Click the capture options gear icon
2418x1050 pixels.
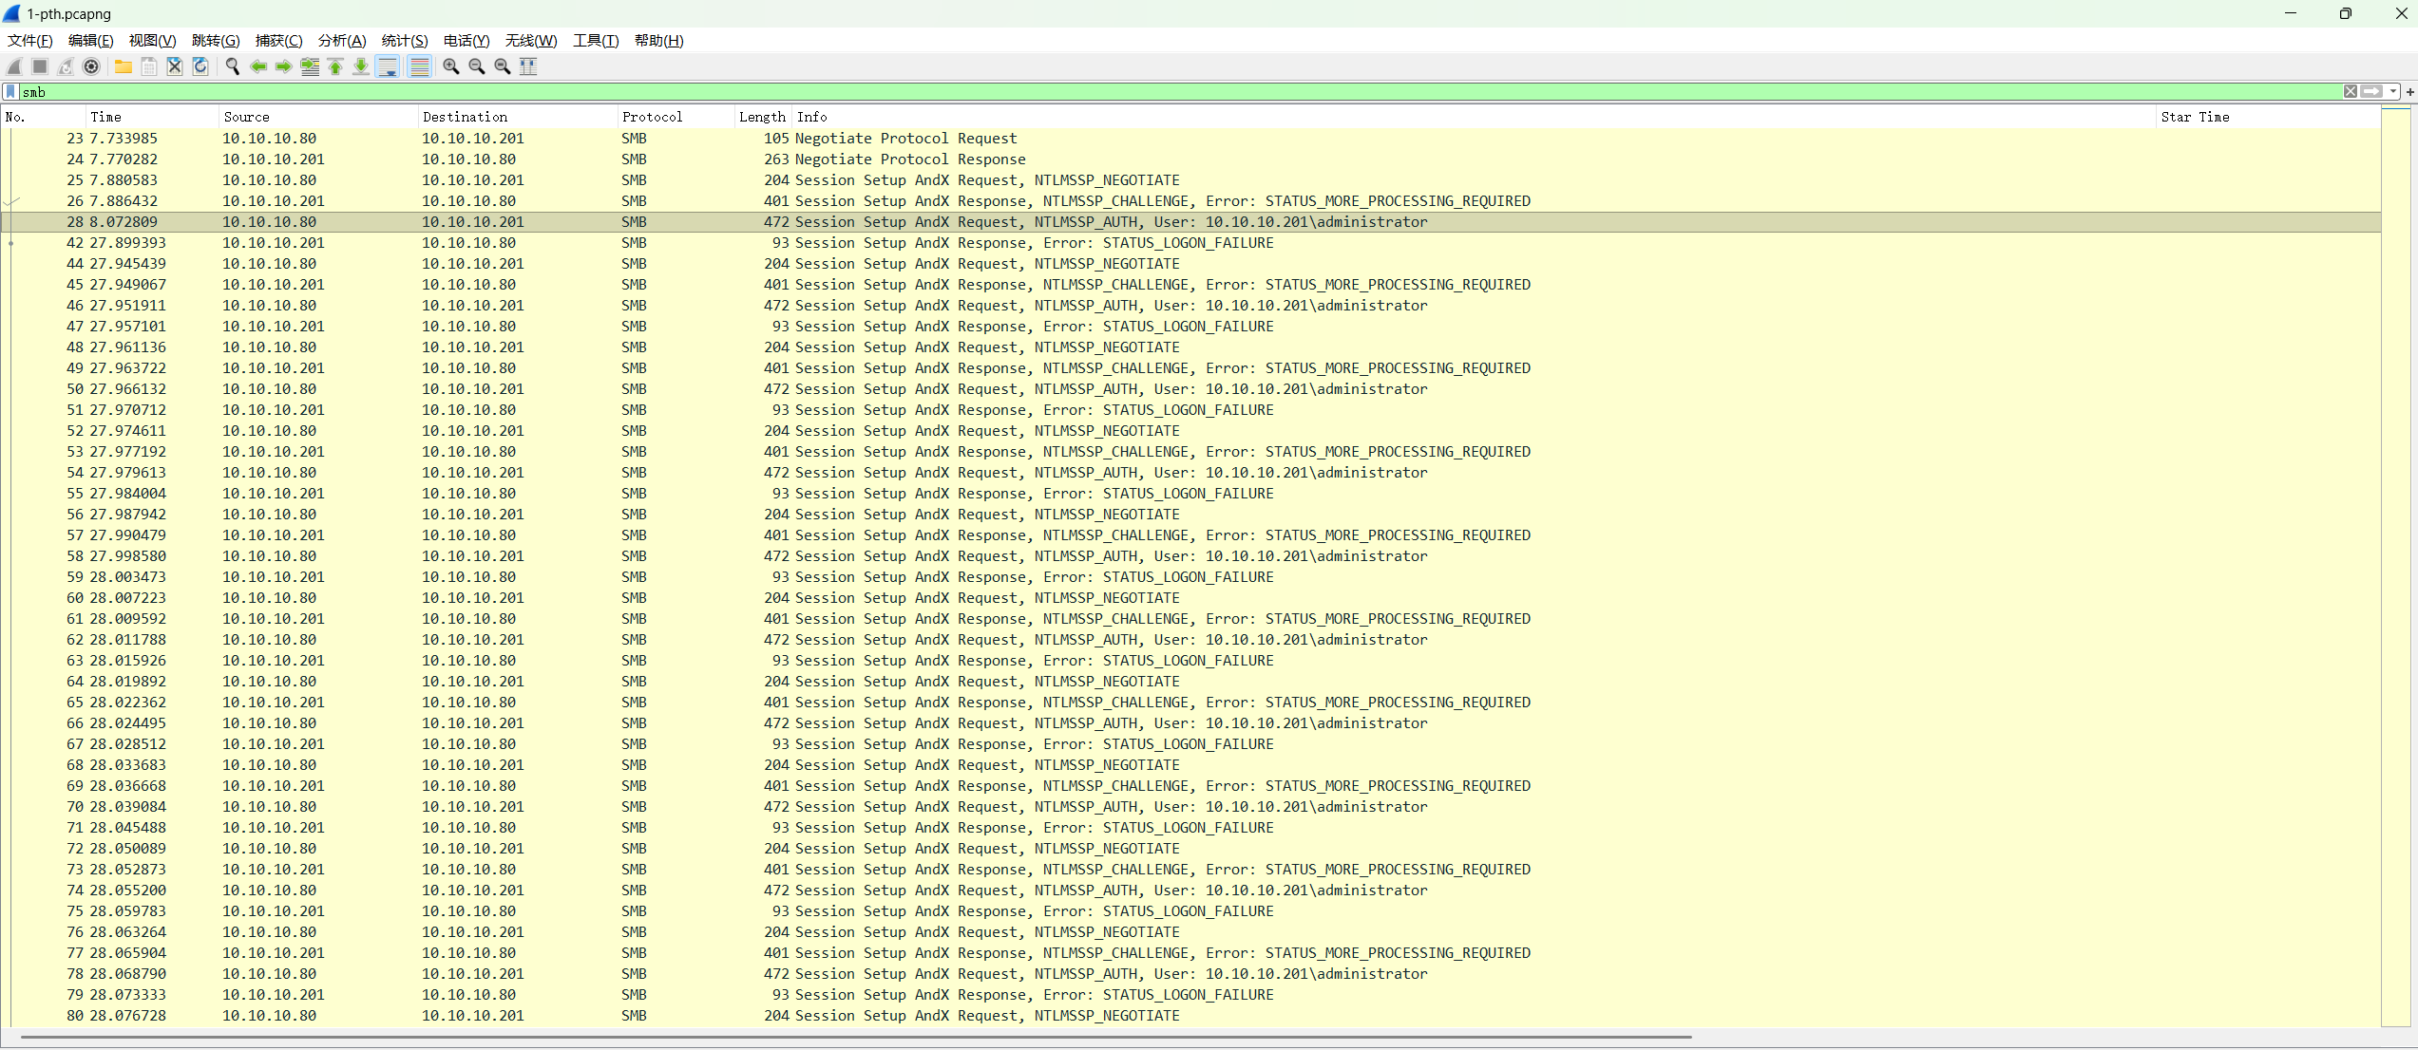coord(91,66)
